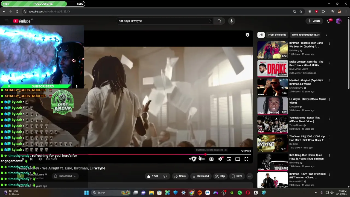Open the Subscribed notification dropdown
This screenshot has height=197, width=350.
(65, 176)
